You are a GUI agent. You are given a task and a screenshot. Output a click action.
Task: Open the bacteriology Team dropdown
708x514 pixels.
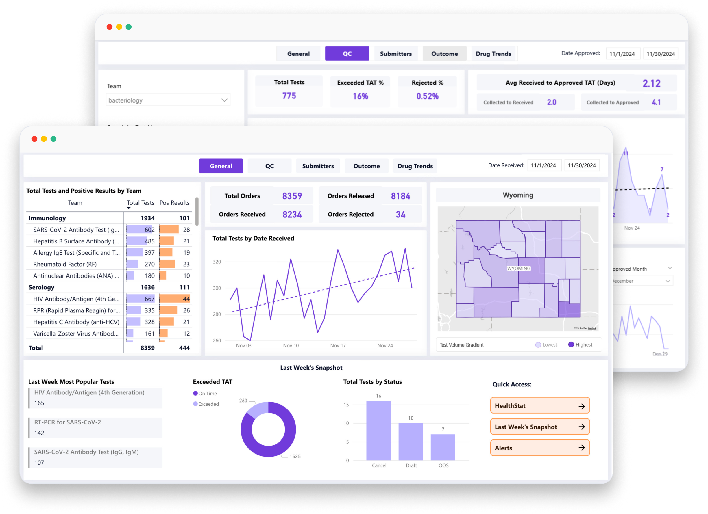tap(168, 100)
